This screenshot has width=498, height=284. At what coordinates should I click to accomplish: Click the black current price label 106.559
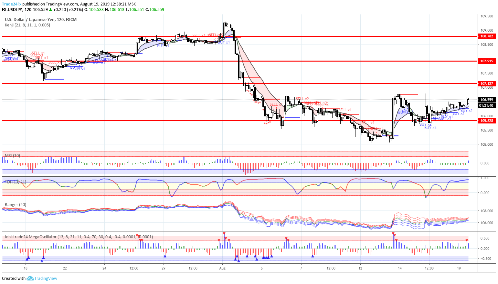[487, 100]
